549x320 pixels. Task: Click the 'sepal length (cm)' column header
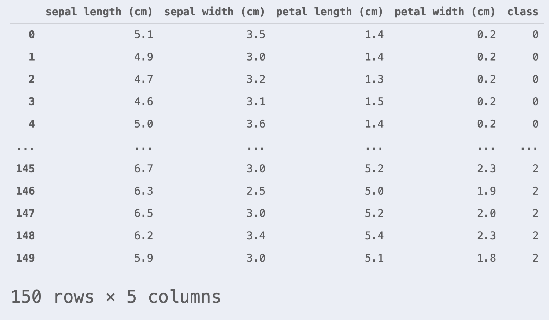tap(99, 12)
